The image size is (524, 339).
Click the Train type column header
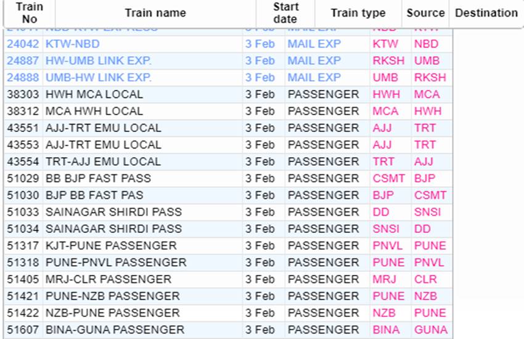(x=358, y=13)
